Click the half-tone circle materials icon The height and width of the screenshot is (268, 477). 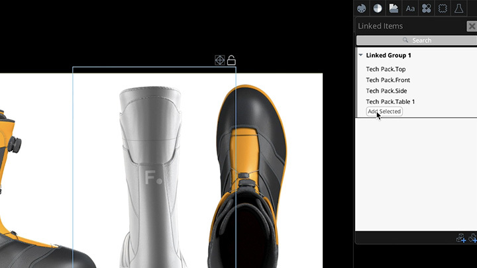[378, 8]
